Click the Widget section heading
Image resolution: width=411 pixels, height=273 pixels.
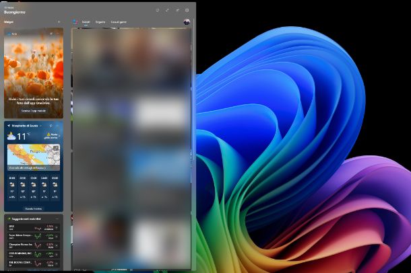pos(9,22)
